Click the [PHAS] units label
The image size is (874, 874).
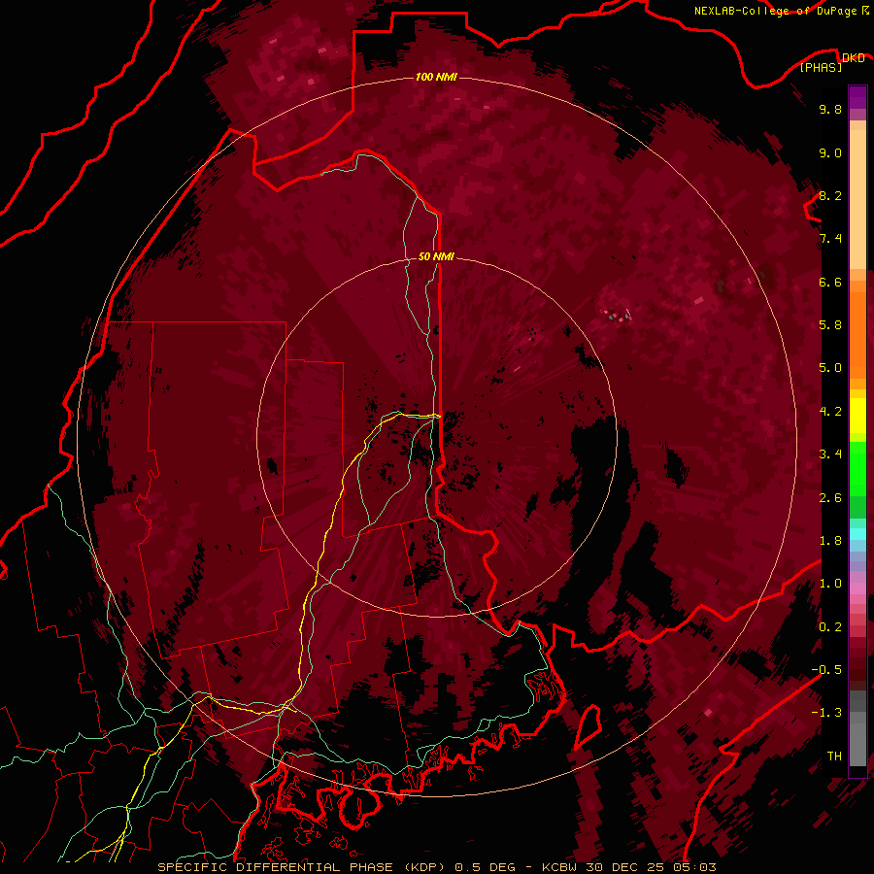click(x=821, y=68)
